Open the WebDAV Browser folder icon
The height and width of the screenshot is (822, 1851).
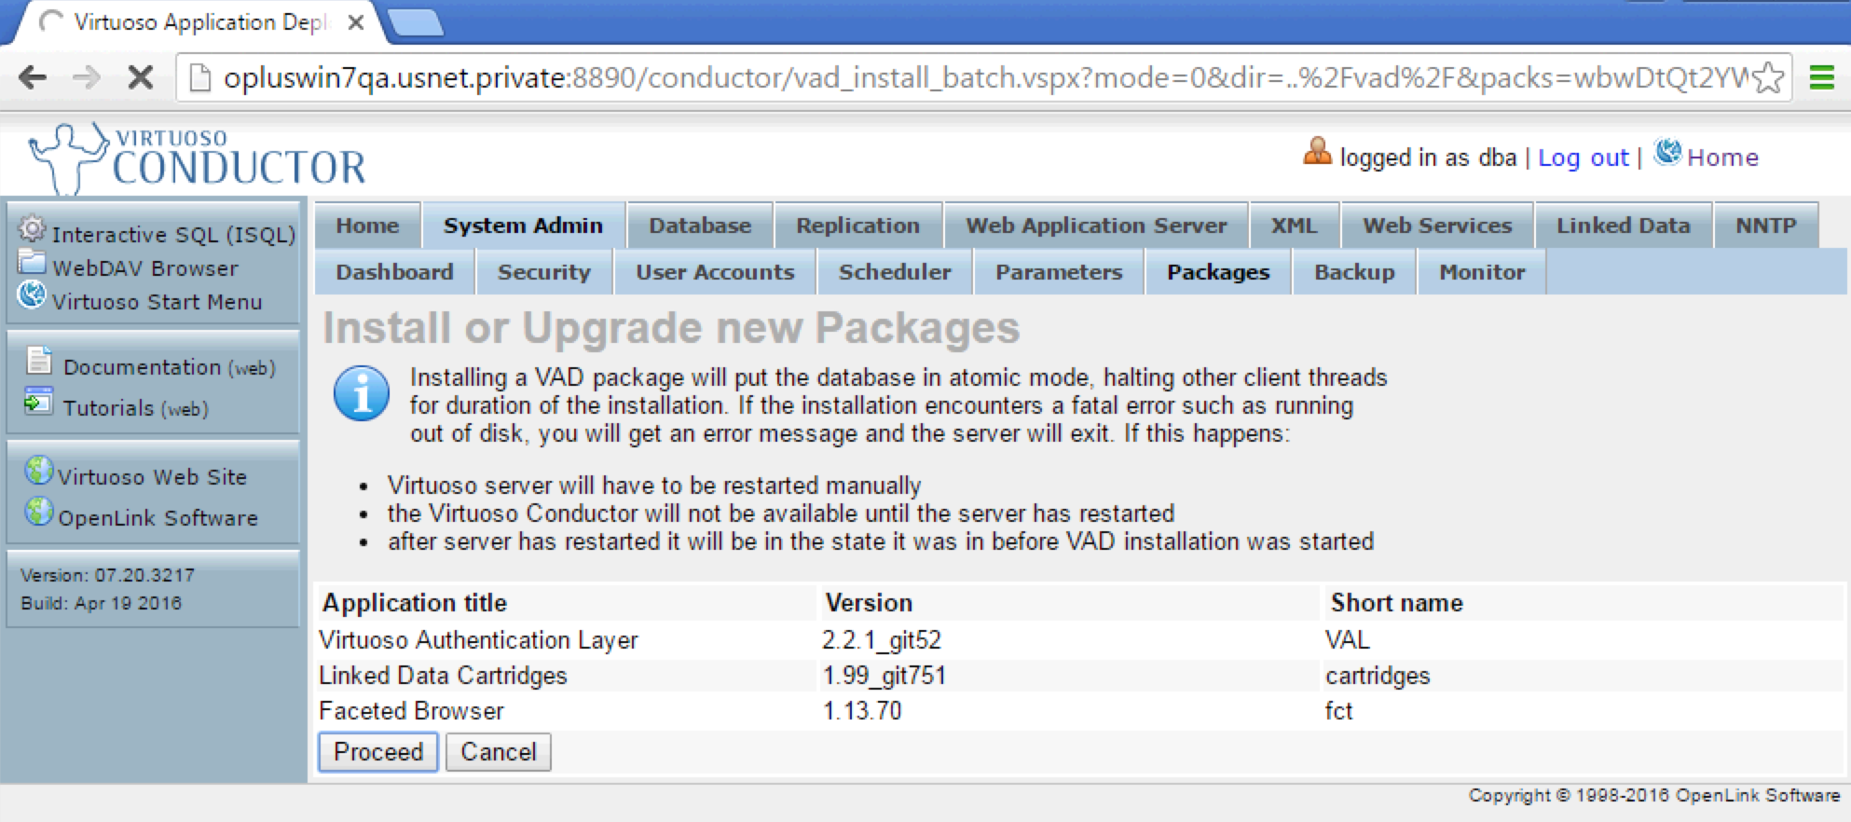pos(32,263)
